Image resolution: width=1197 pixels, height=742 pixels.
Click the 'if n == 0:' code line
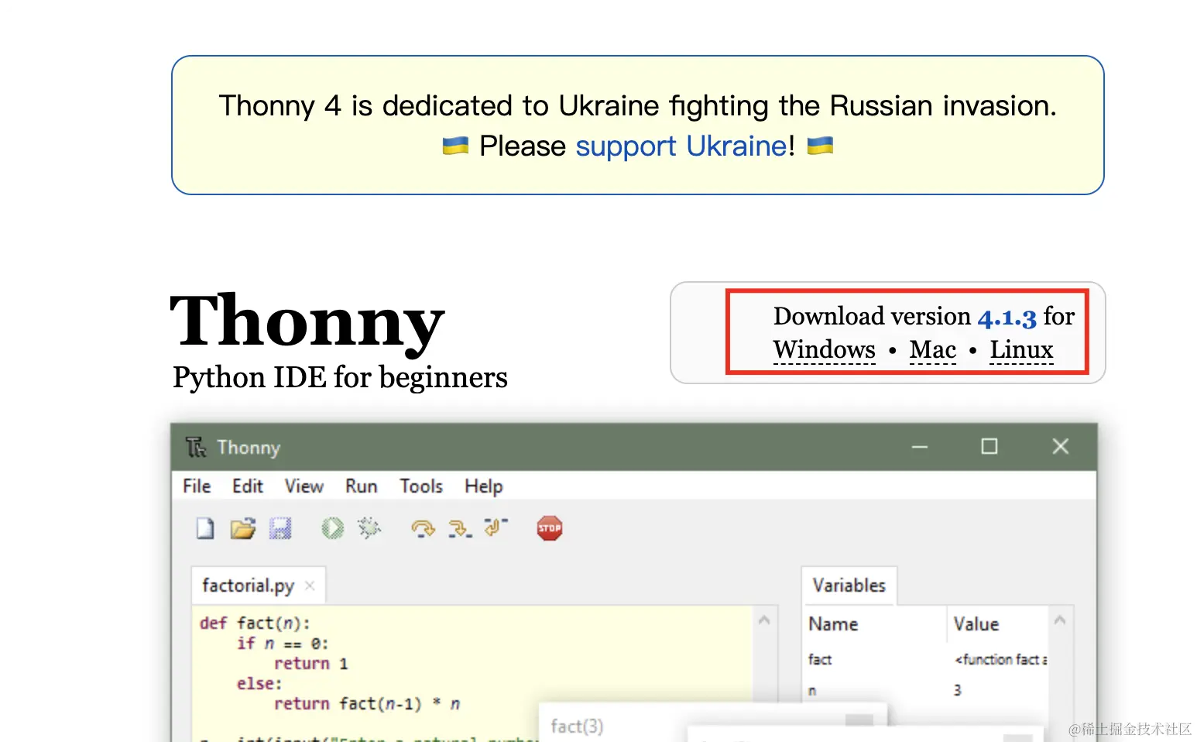pos(283,644)
